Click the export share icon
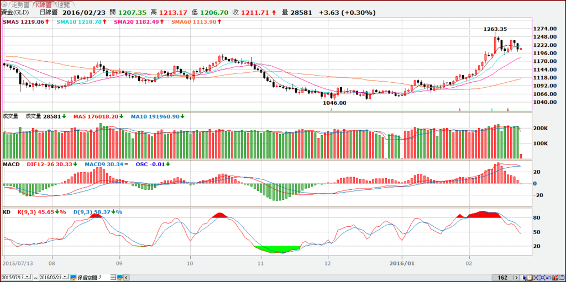The width and height of the screenshot is (566, 282). [562, 278]
